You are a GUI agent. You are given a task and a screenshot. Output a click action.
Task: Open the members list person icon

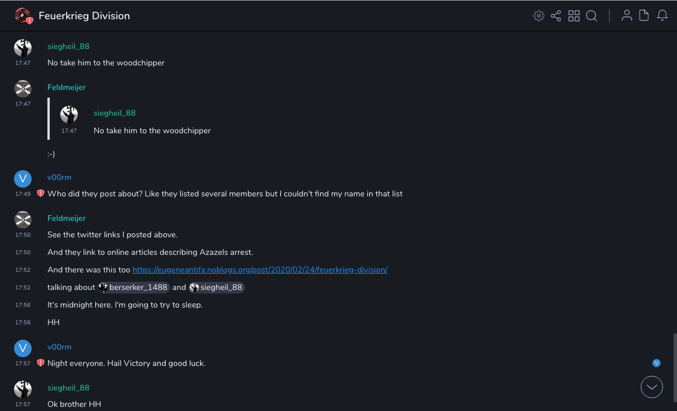click(627, 16)
